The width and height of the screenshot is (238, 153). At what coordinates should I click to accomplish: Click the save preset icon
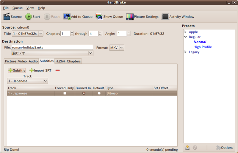pos(187,147)
